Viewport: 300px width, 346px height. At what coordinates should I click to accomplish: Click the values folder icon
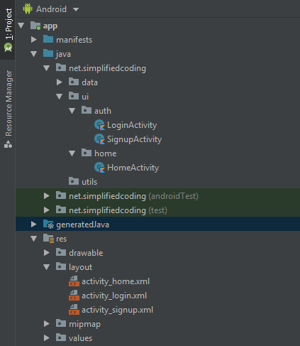click(x=61, y=337)
